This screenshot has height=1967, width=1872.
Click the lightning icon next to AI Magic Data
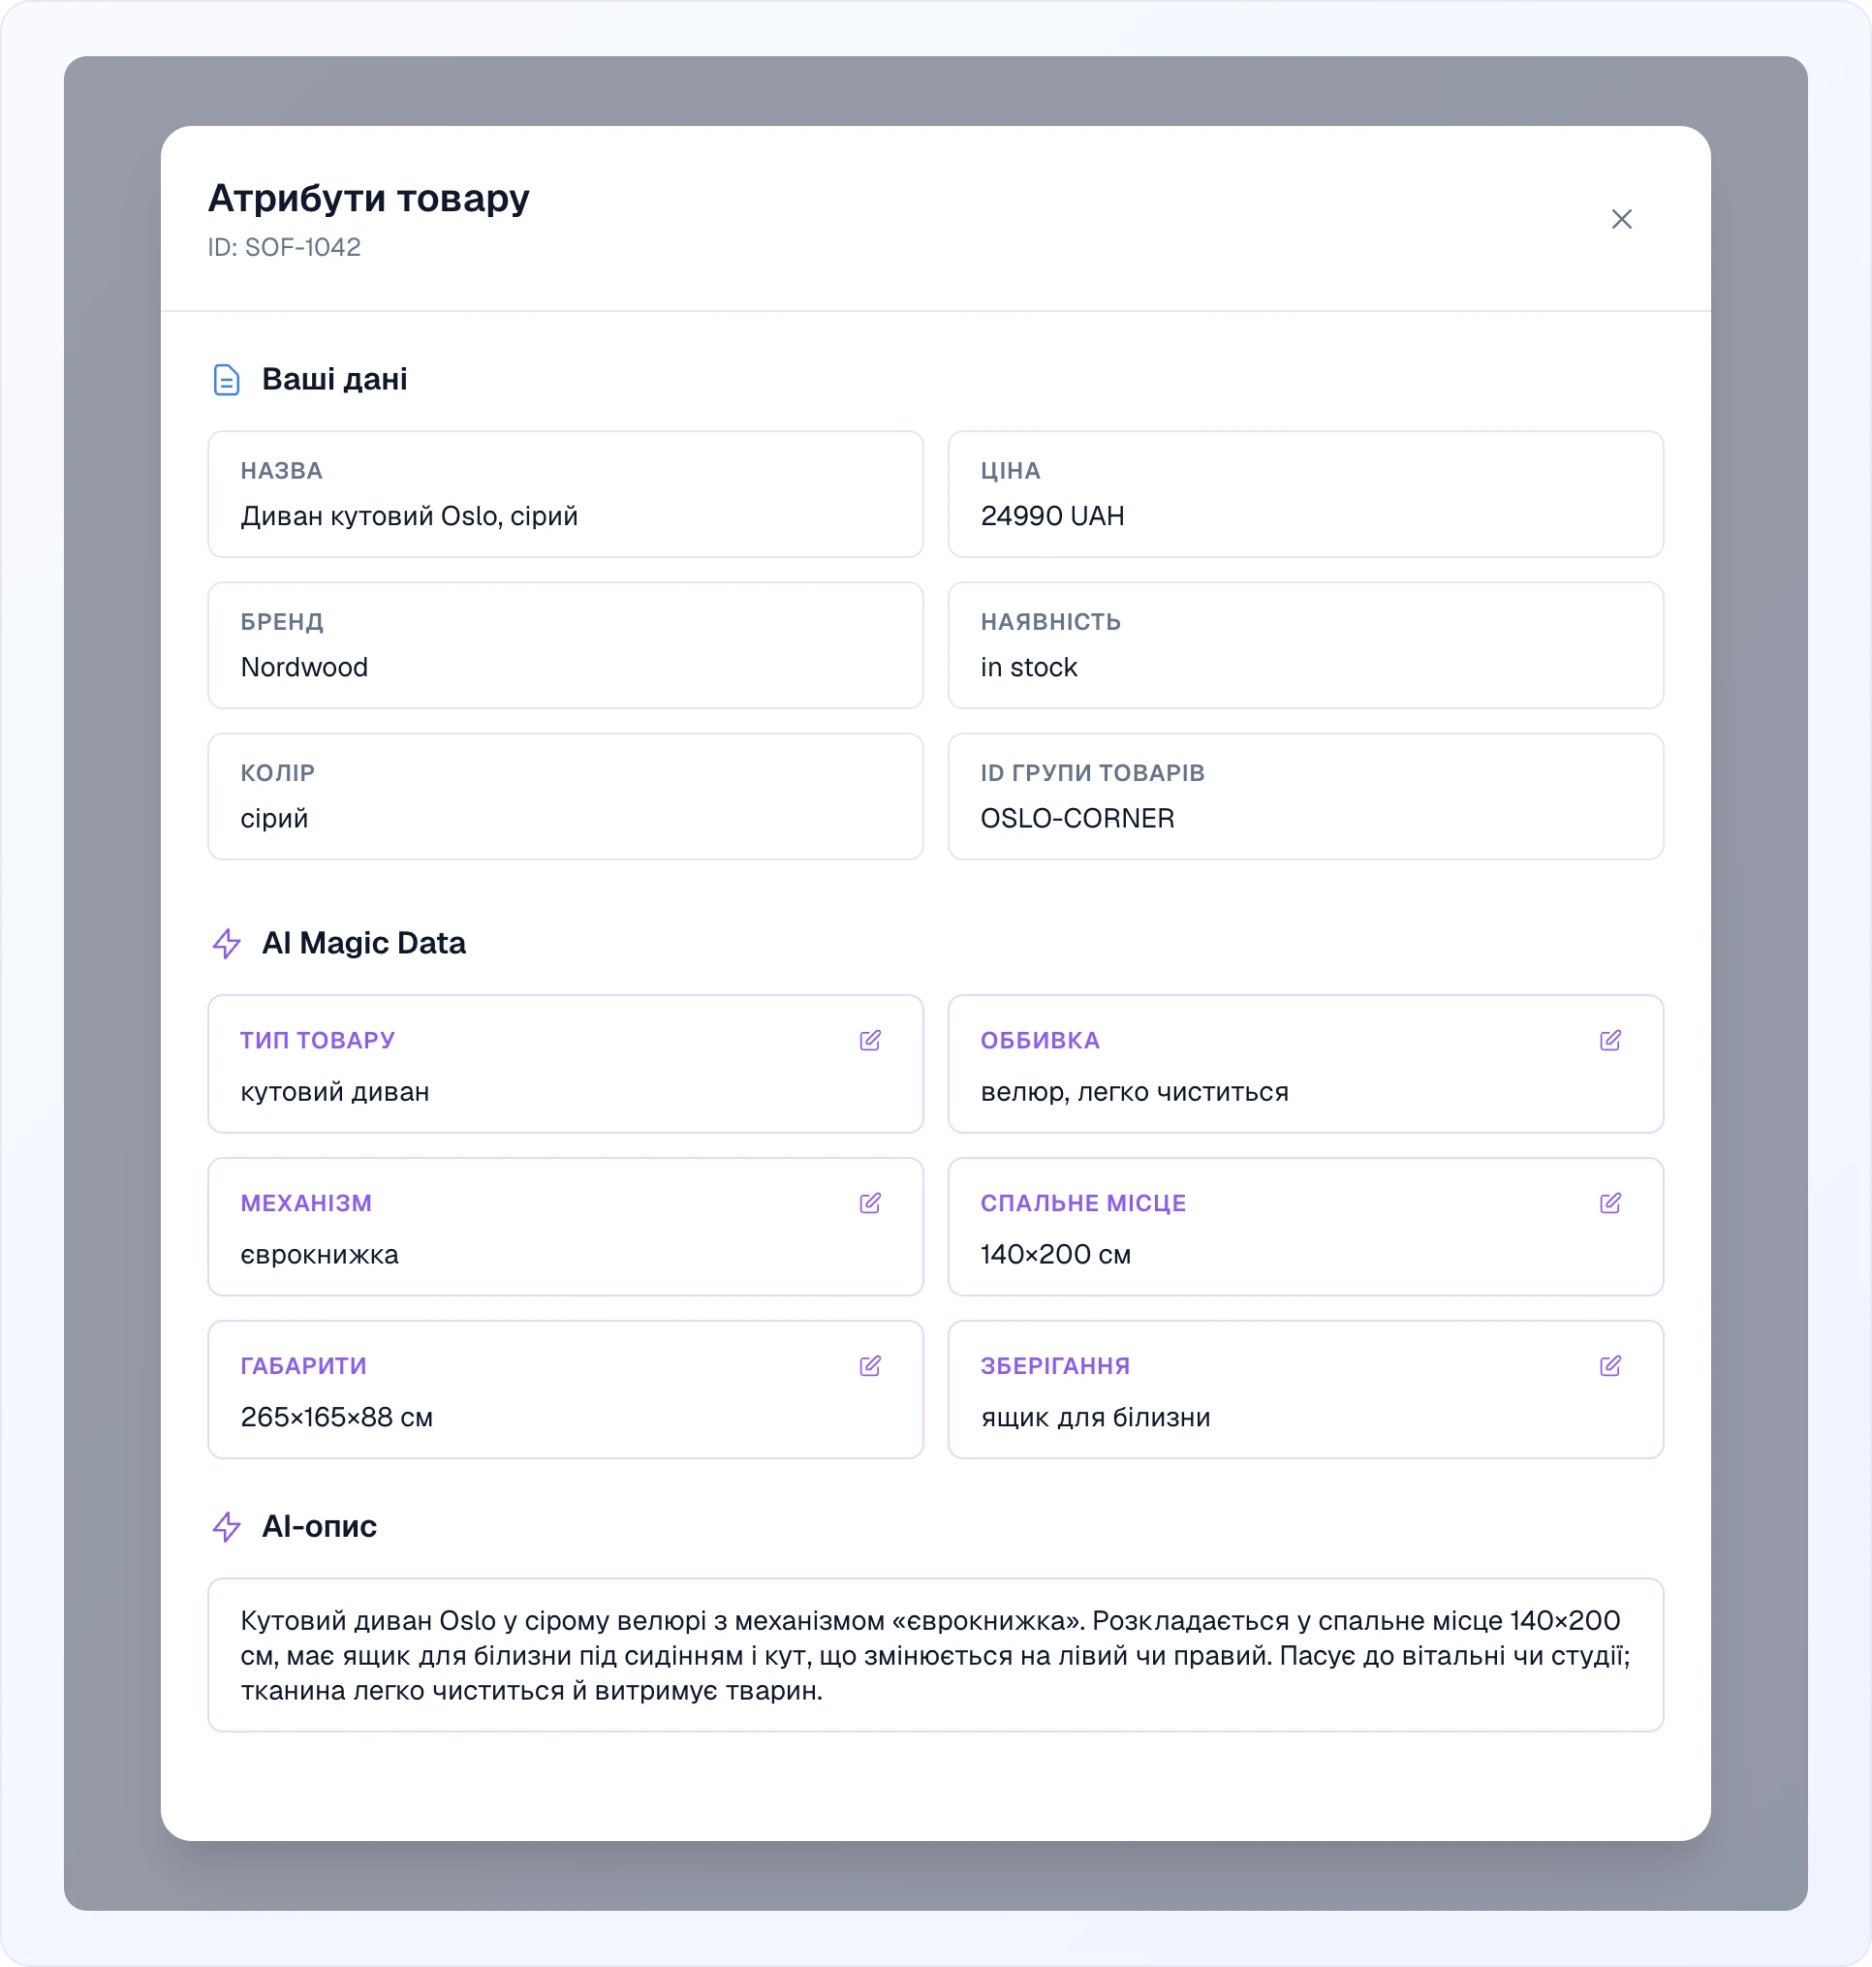pyautogui.click(x=227, y=943)
